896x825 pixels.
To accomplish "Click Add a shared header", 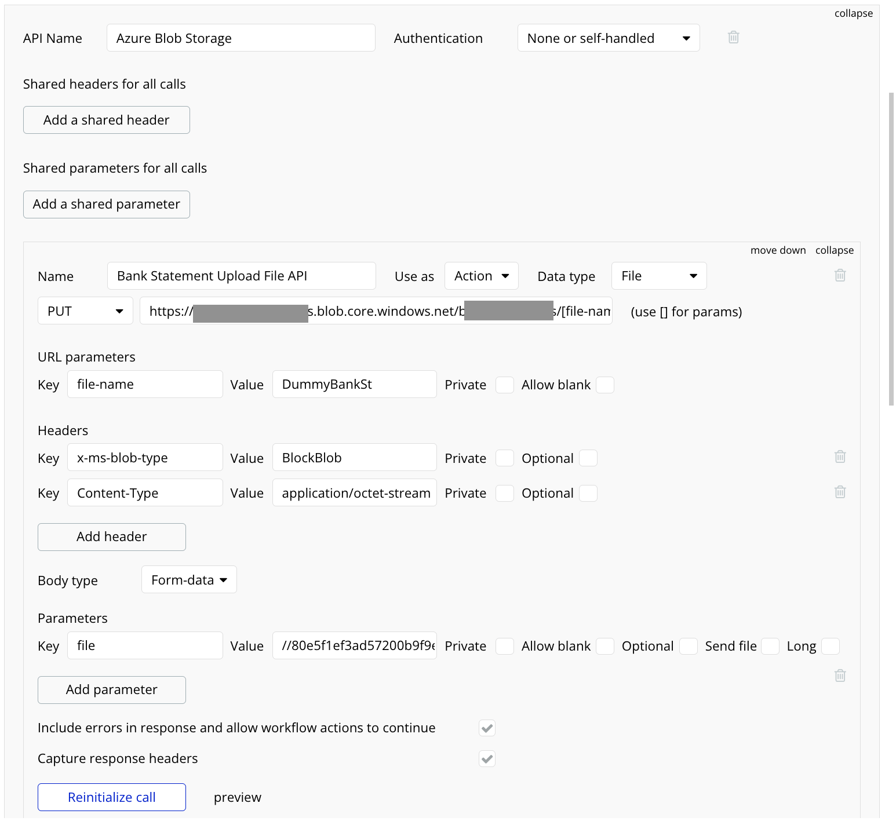I will (x=107, y=120).
